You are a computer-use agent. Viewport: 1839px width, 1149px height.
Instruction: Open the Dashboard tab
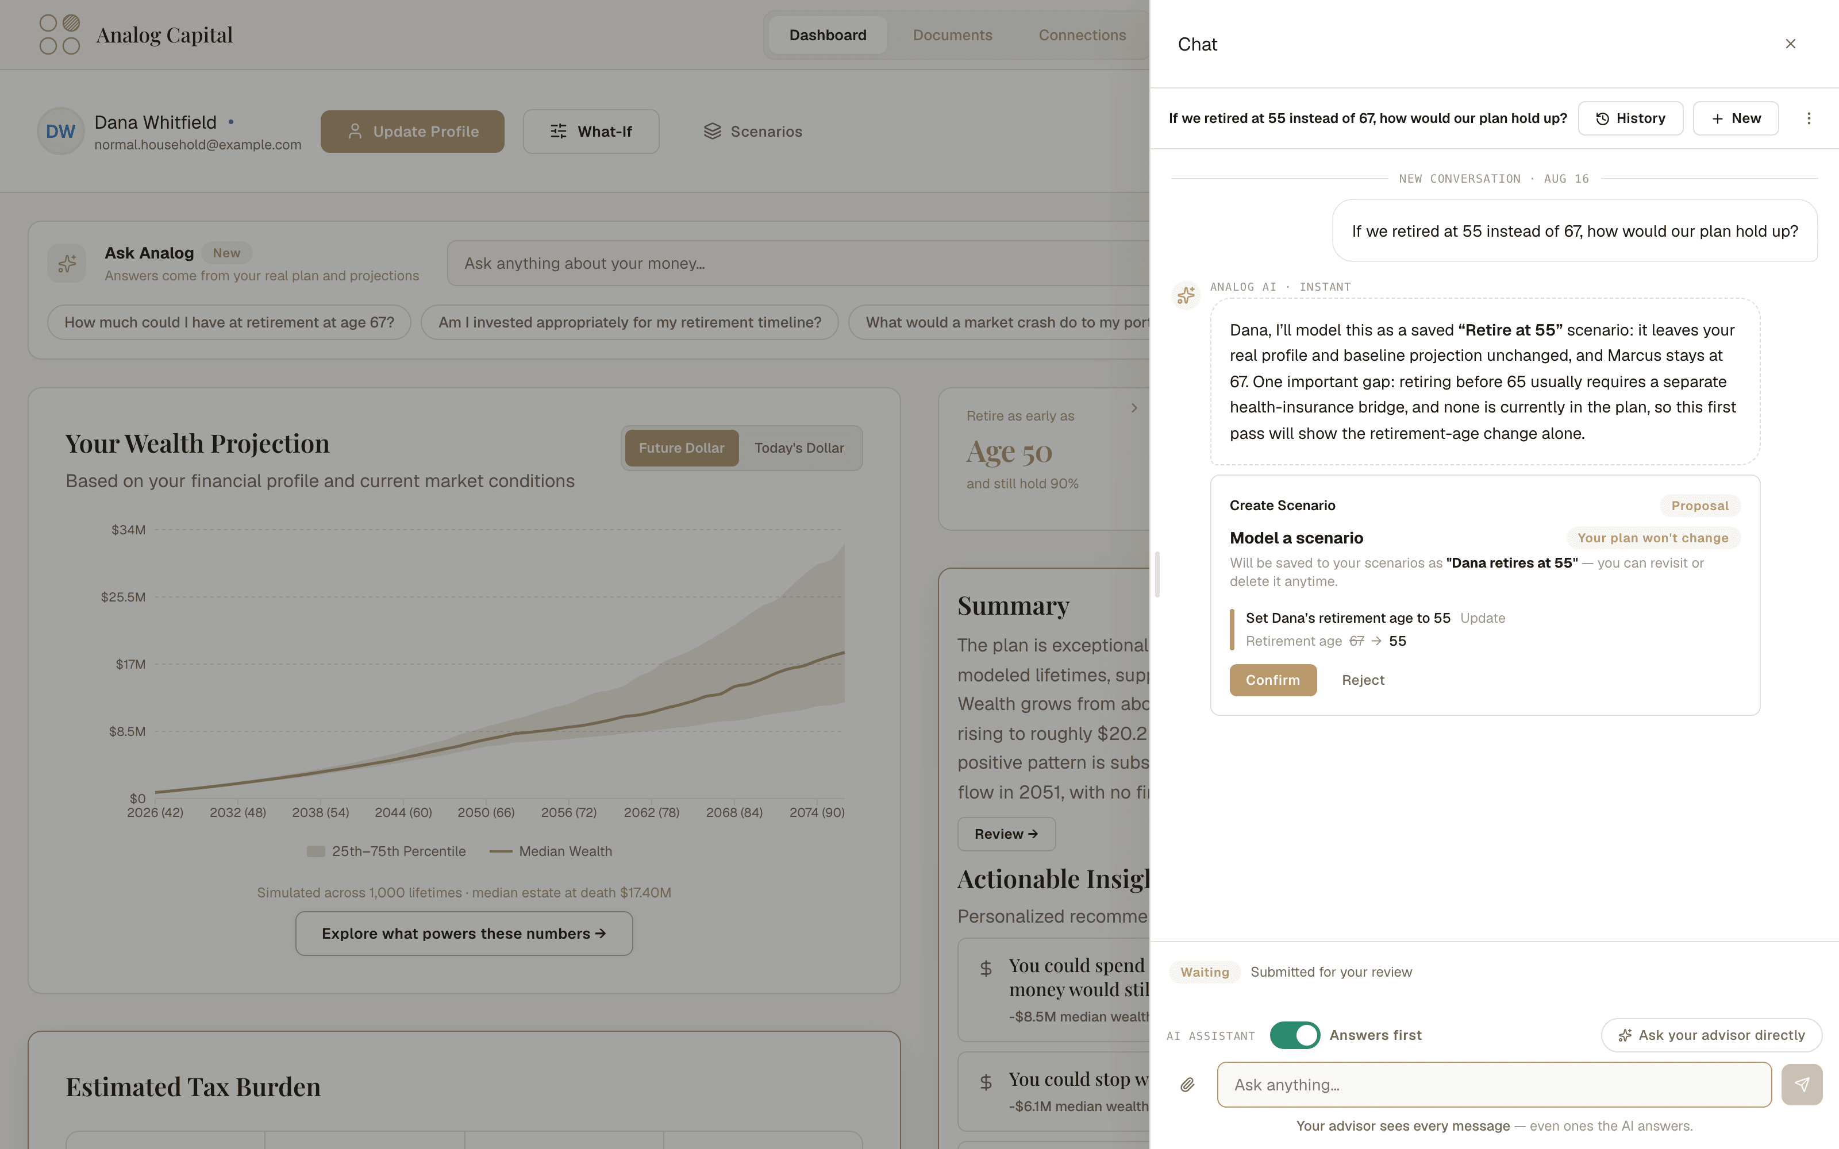pyautogui.click(x=828, y=35)
